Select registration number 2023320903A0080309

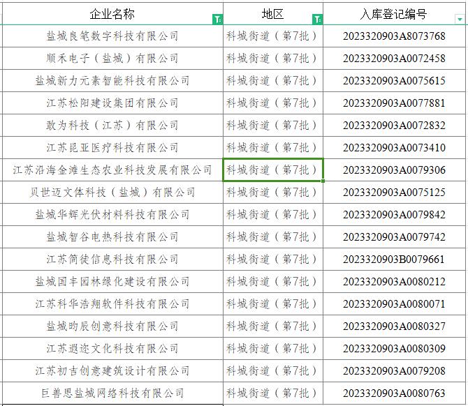pyautogui.click(x=394, y=349)
